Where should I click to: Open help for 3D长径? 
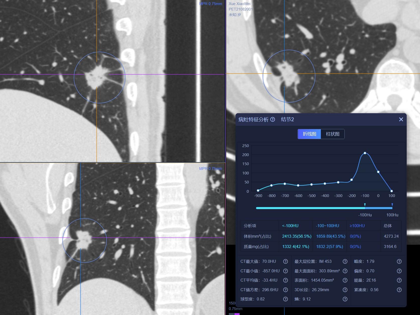tap(345, 290)
